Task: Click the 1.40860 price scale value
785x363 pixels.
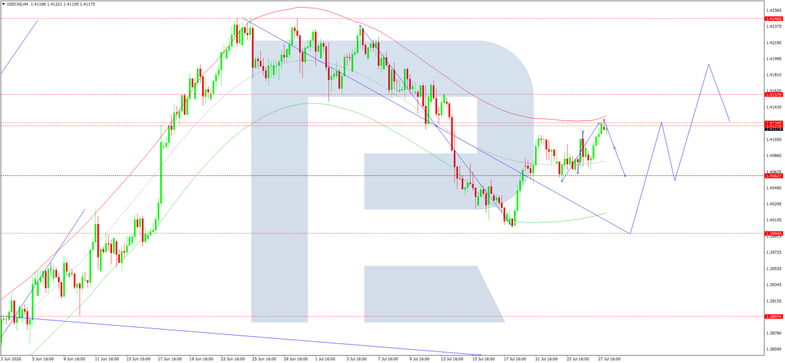Action: (775, 156)
